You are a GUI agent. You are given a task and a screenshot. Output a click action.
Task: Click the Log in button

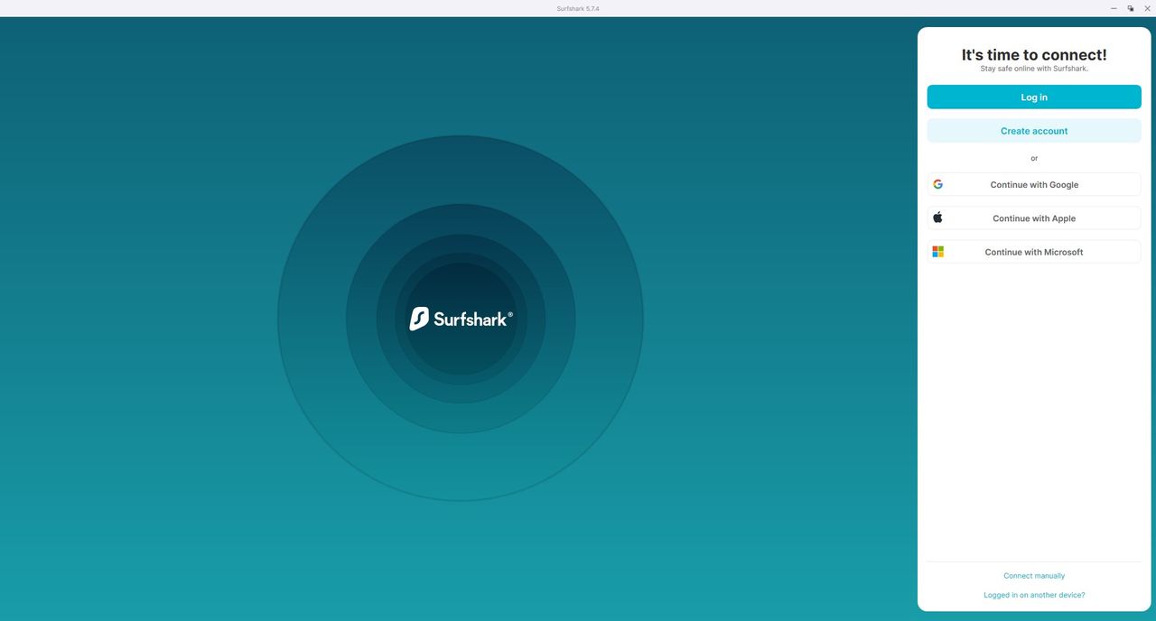(1034, 97)
